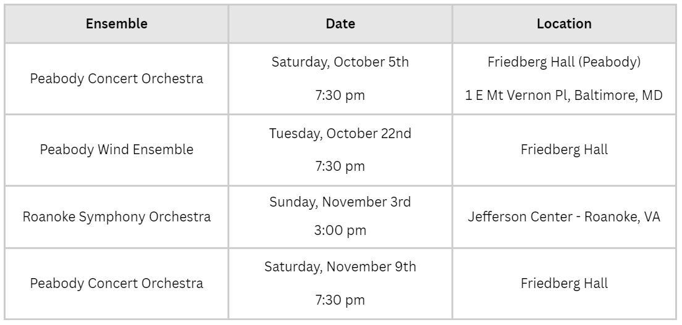Viewport: 682px width, 325px height.
Task: Click Sunday, November 3rd date text
Action: (340, 202)
